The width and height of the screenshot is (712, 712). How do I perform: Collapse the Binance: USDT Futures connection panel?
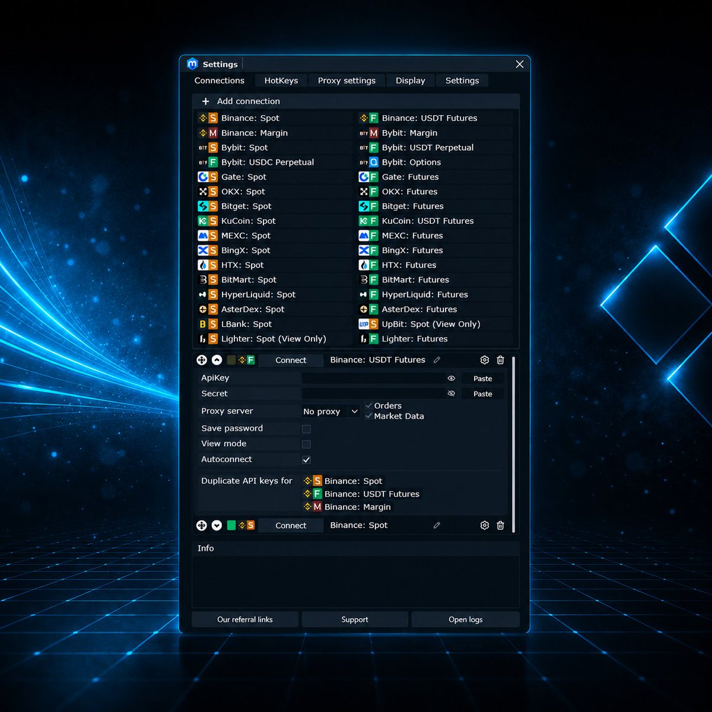[217, 360]
